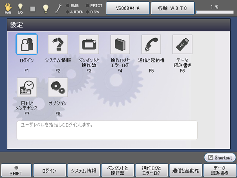Click the bottom ログイン function button

pyautogui.click(x=49, y=171)
